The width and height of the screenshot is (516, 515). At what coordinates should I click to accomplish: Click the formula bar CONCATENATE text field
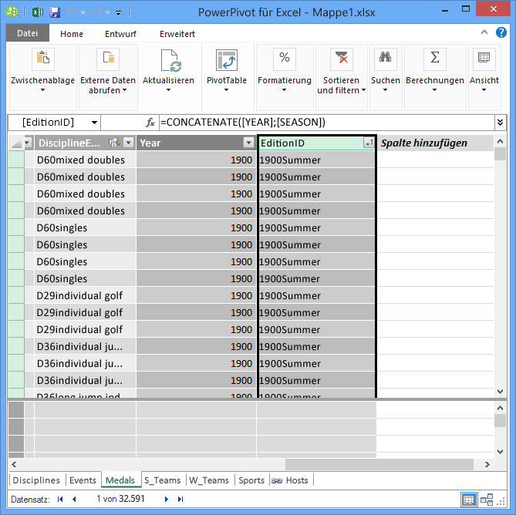coord(327,123)
